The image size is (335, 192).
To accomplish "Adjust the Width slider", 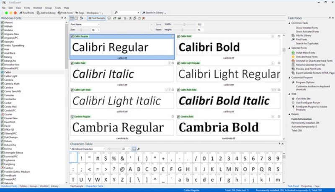I will [x=184, y=24].
